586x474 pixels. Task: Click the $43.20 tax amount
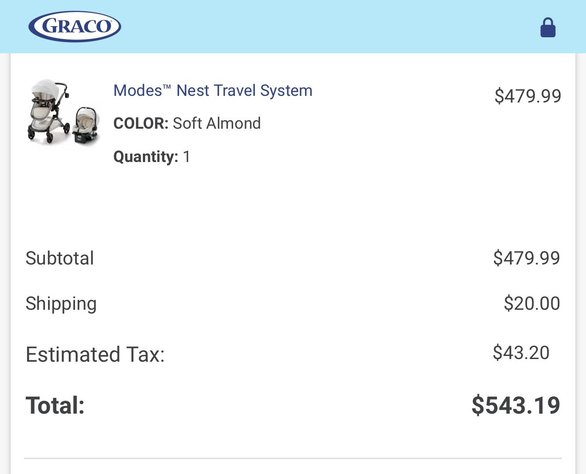[x=520, y=353]
